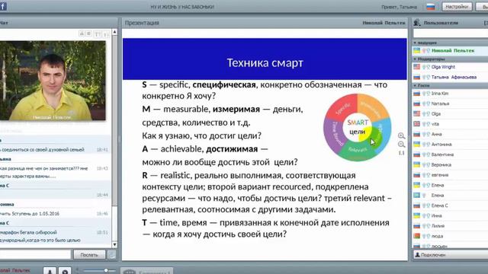Click the smaller text size icon in chat
The image size is (488, 274).
click(105, 34)
